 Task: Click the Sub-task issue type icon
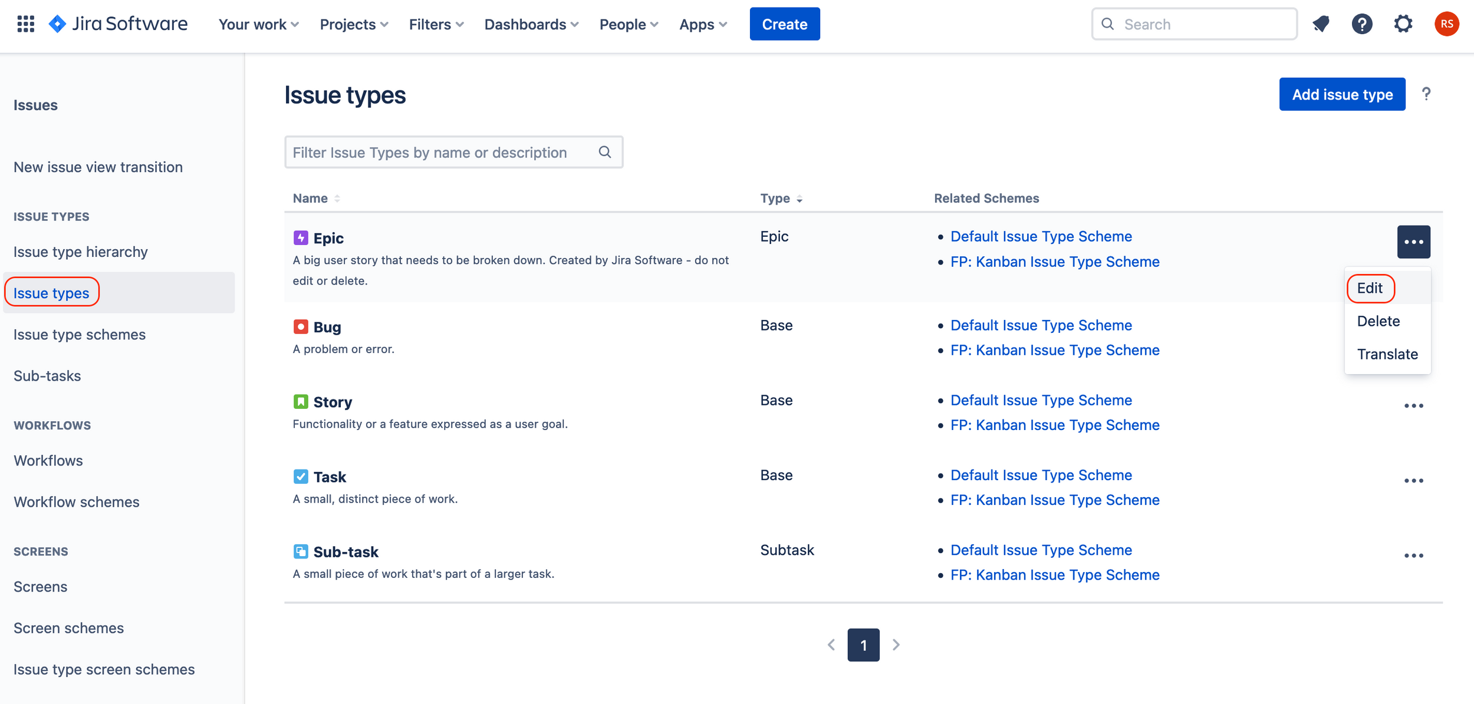(x=301, y=551)
